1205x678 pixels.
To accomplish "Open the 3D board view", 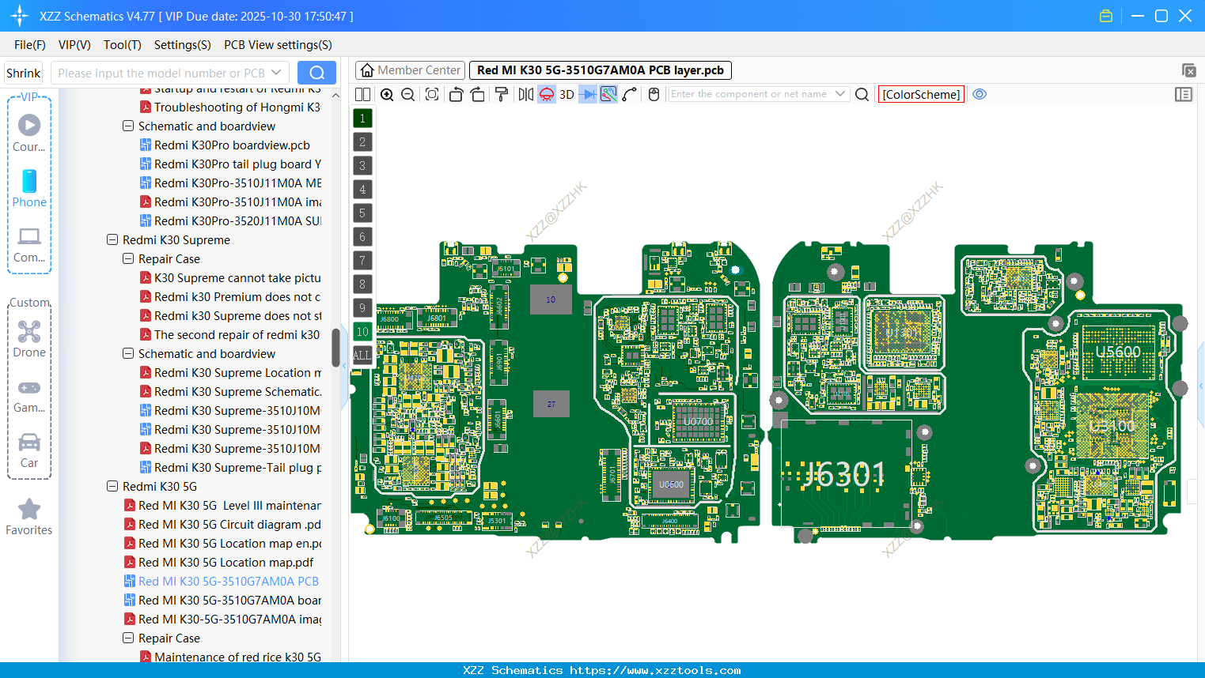I will click(565, 94).
